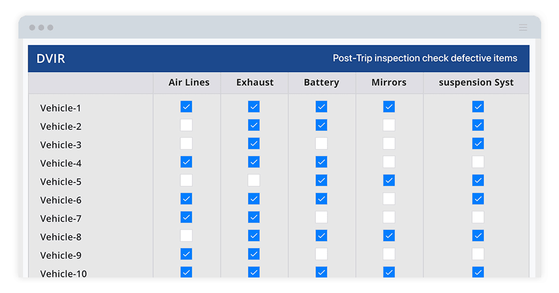Click the first gray window dot

[32, 28]
